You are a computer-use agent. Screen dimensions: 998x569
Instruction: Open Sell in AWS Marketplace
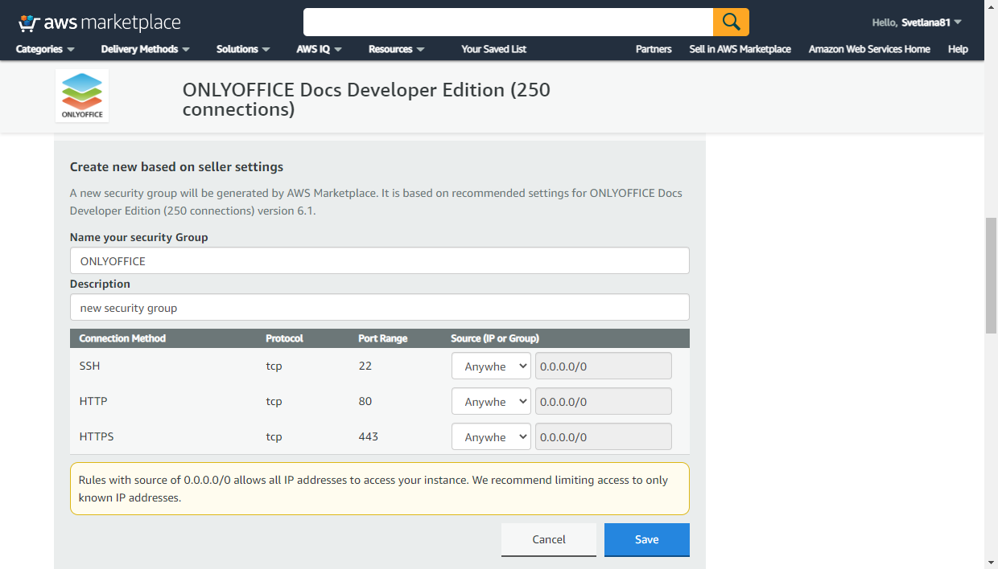740,49
